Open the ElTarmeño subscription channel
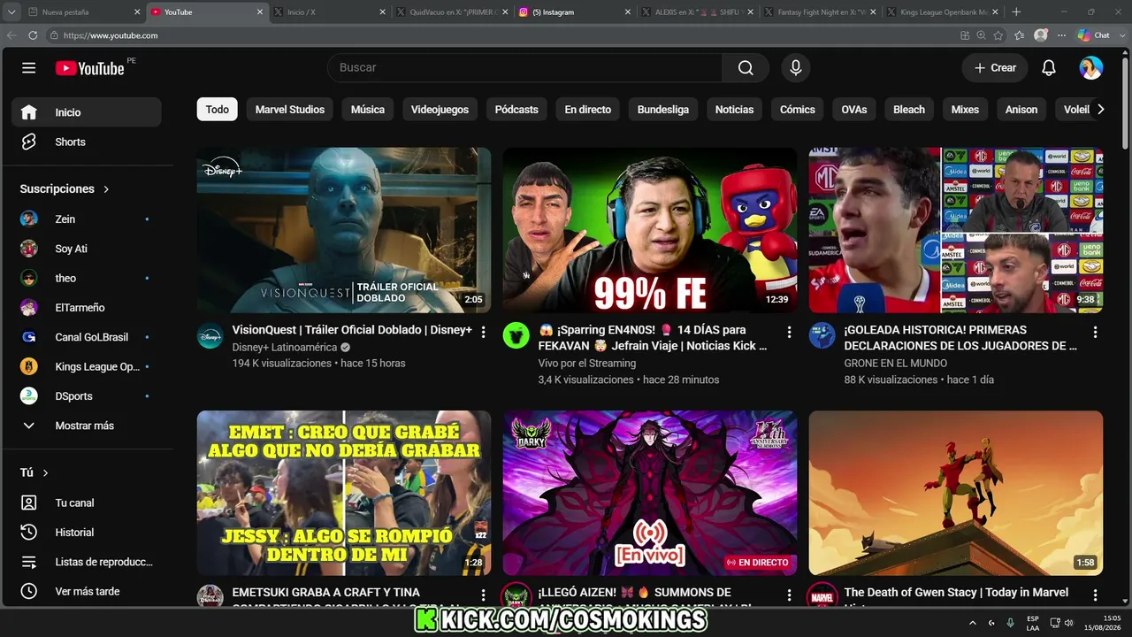This screenshot has width=1132, height=637. [87, 308]
